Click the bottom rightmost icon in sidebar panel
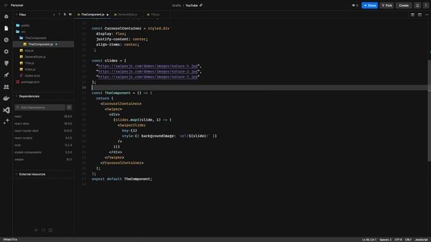 click(x=51, y=230)
